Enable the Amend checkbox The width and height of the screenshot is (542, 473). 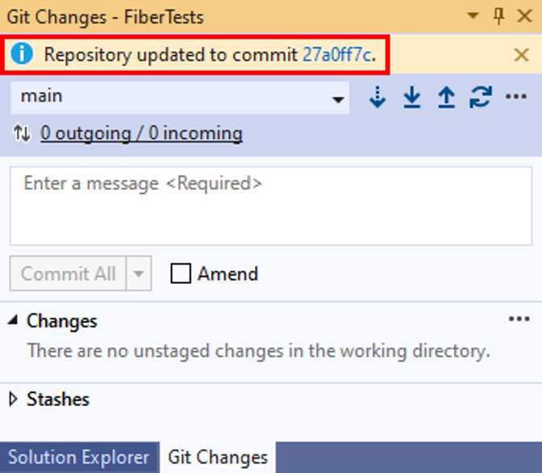[x=181, y=274]
